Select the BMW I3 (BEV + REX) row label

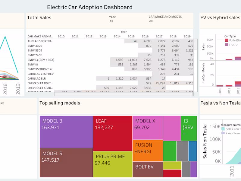tap(41, 60)
